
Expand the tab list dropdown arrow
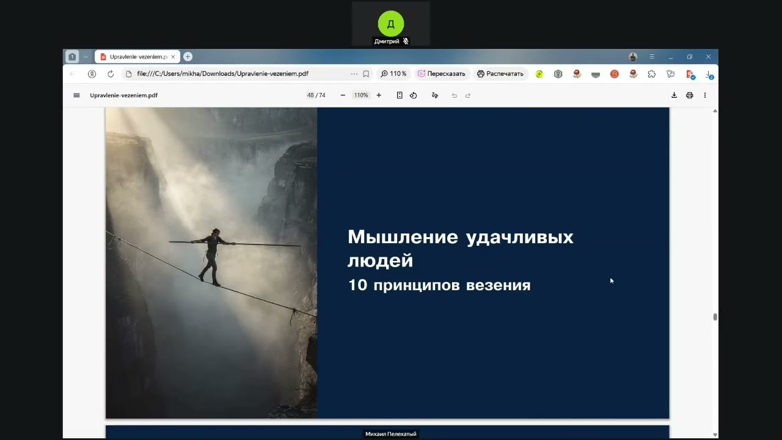[86, 56]
